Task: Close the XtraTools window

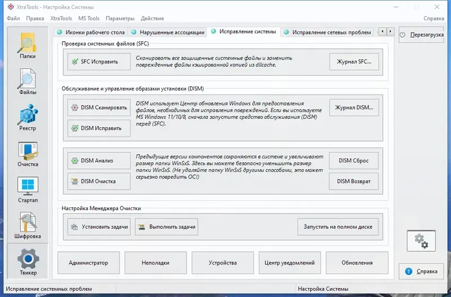Action: 437,7
